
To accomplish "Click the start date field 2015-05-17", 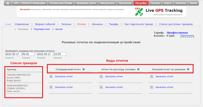I will 13,54.
